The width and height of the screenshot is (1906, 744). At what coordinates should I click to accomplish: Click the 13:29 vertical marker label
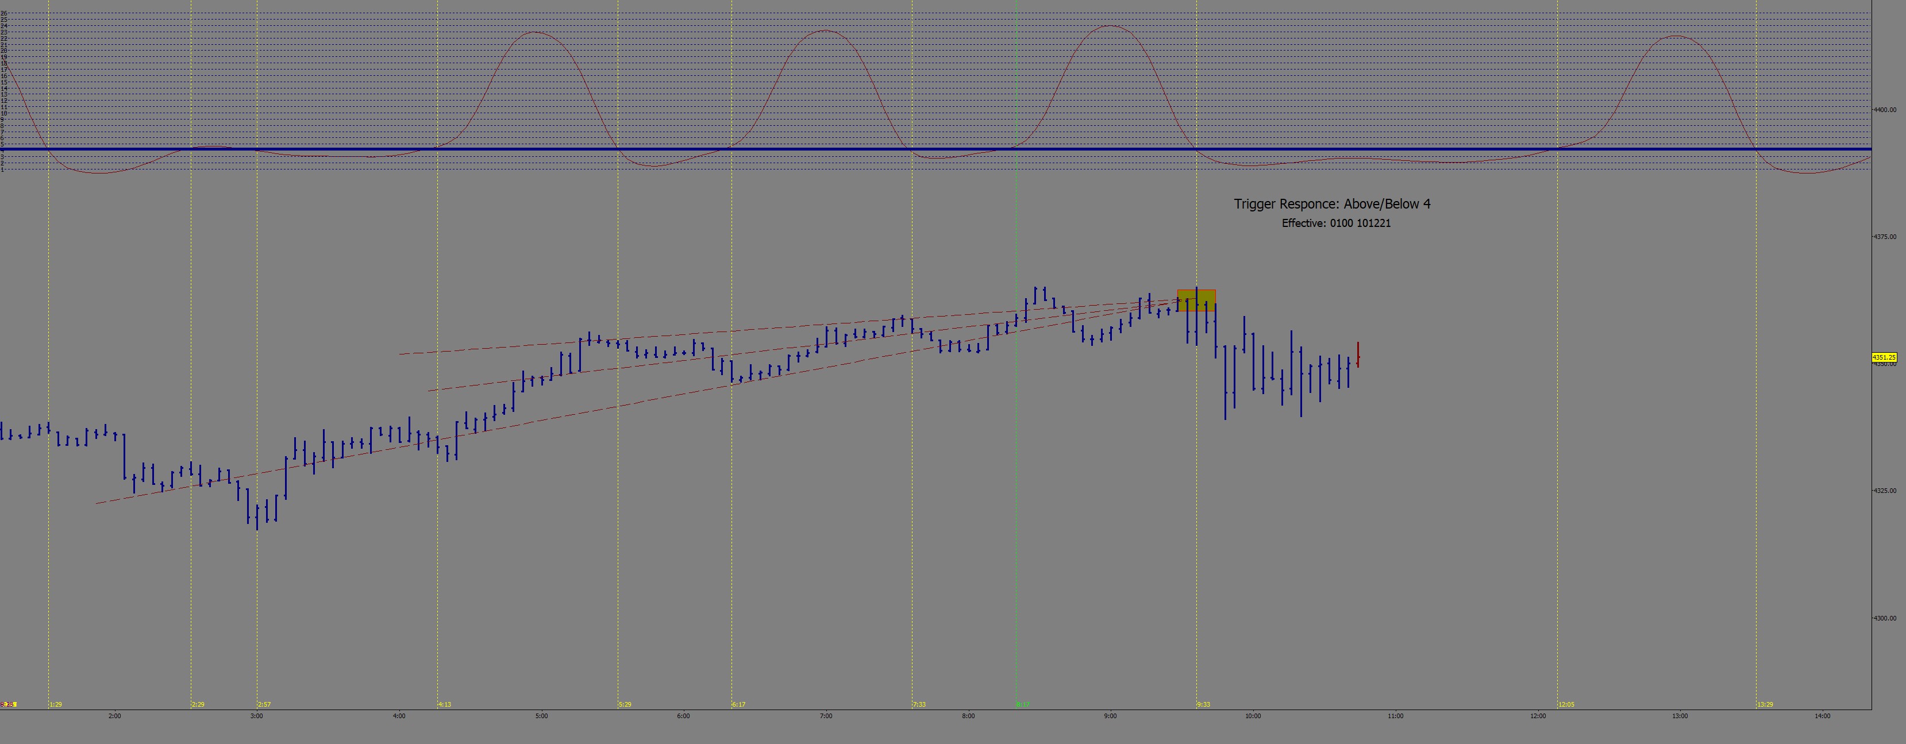pyautogui.click(x=1765, y=704)
